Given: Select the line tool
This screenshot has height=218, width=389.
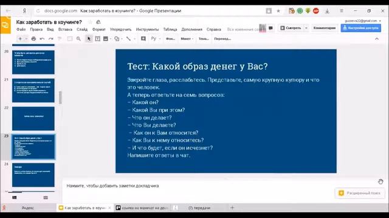Looking at the screenshot, I should coord(128,39).
